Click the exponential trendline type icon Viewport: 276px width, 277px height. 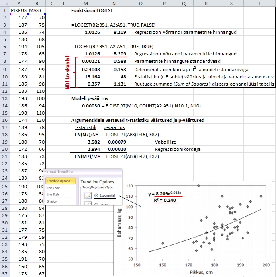[x=88, y=195]
